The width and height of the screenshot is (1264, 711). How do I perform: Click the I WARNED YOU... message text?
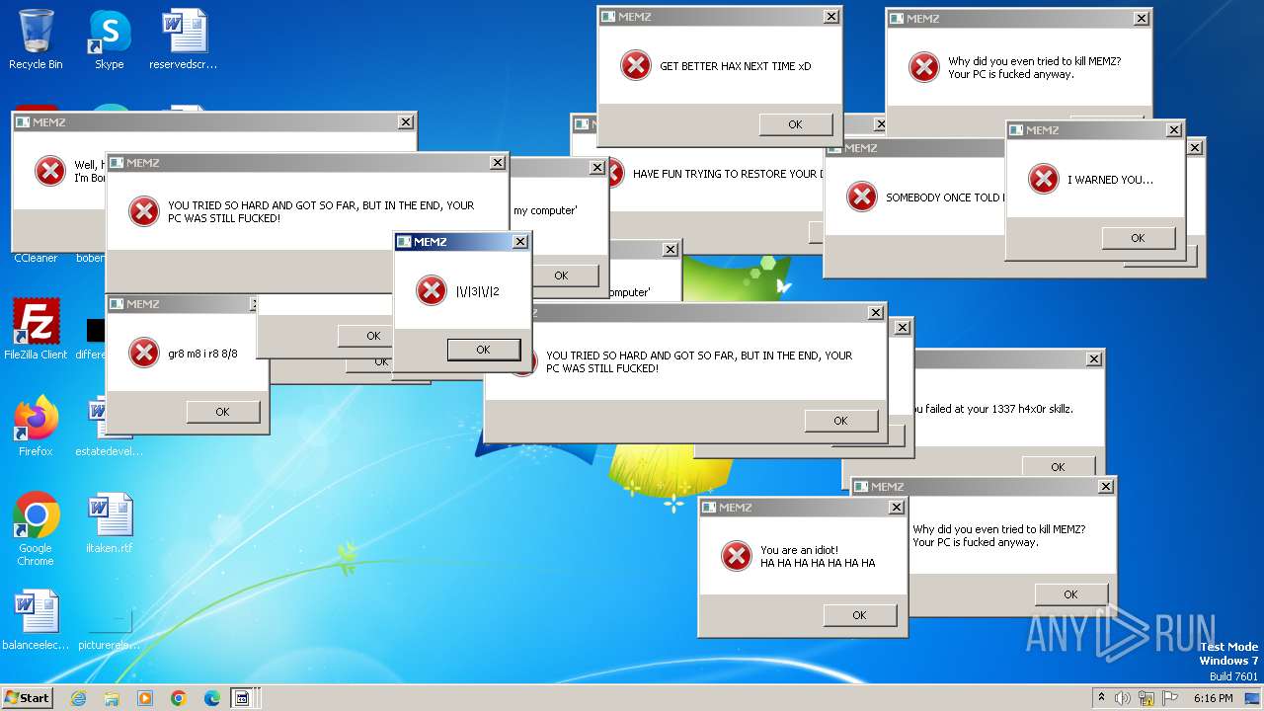[1110, 180]
